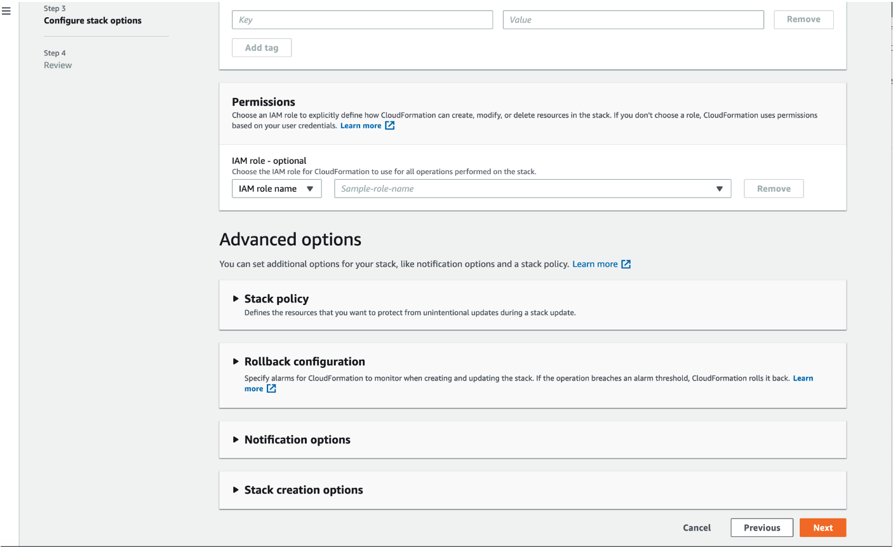The height and width of the screenshot is (547, 893).
Task: Cancel the stack creation wizard
Action: click(697, 528)
